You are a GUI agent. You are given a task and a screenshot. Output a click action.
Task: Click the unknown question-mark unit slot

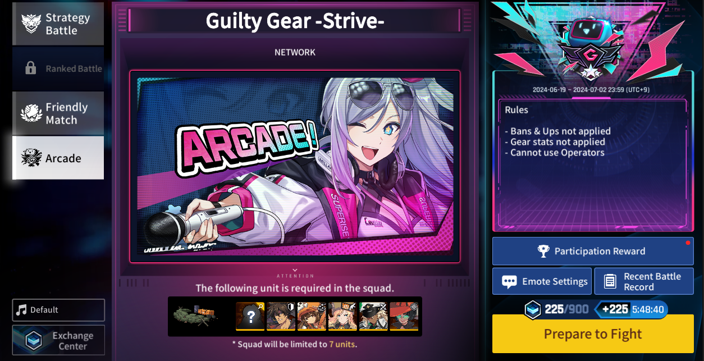pyautogui.click(x=250, y=317)
